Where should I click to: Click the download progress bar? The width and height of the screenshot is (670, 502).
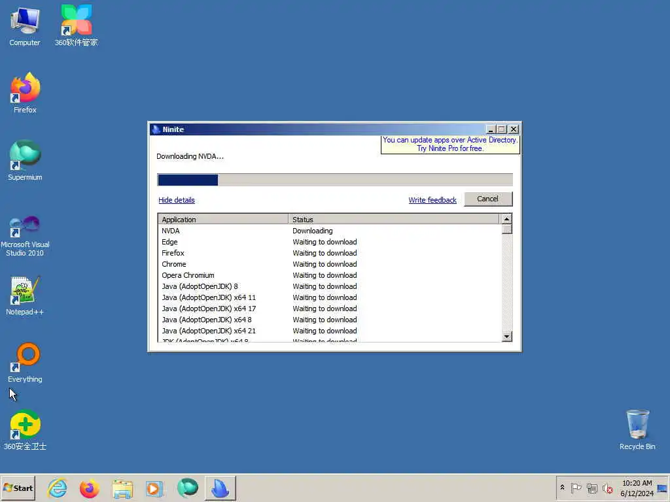point(335,180)
